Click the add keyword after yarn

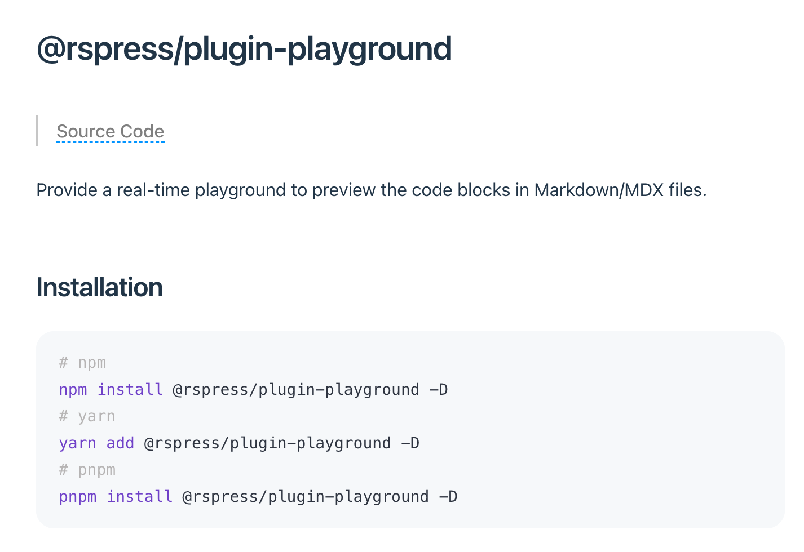click(120, 443)
